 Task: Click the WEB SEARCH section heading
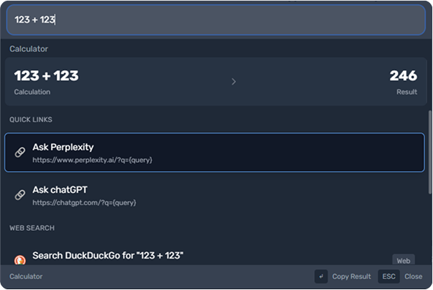(x=32, y=228)
